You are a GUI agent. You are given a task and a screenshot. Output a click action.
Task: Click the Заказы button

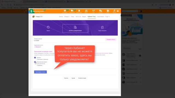(x=66, y=78)
